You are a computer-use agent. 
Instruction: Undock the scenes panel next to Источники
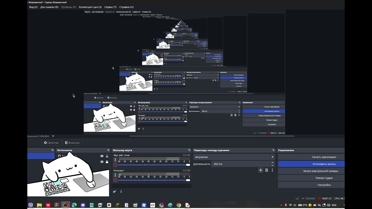pos(52,150)
